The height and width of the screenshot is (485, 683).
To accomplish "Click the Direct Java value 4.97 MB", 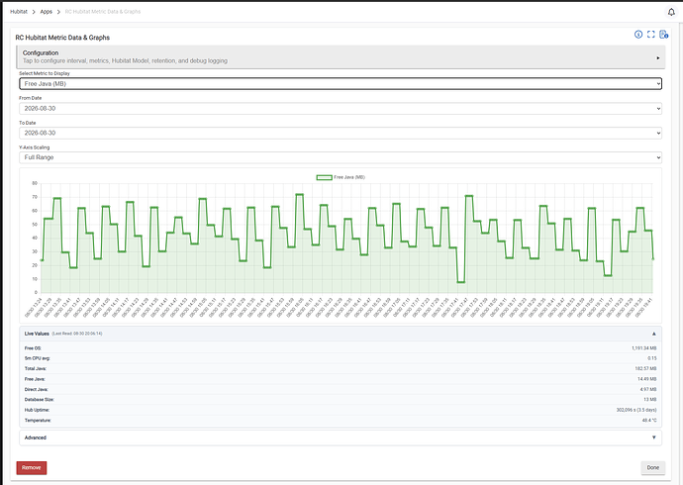I will (648, 390).
